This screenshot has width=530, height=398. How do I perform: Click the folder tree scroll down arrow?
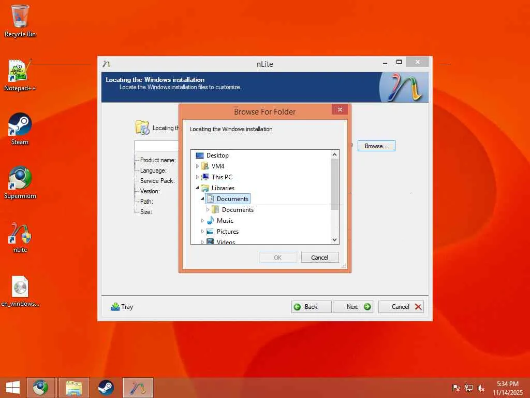pyautogui.click(x=334, y=239)
